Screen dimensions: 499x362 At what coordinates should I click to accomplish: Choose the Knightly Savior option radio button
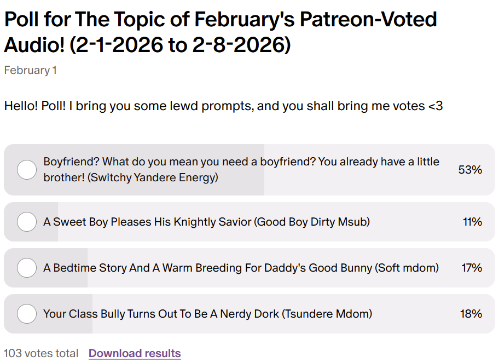tap(27, 222)
